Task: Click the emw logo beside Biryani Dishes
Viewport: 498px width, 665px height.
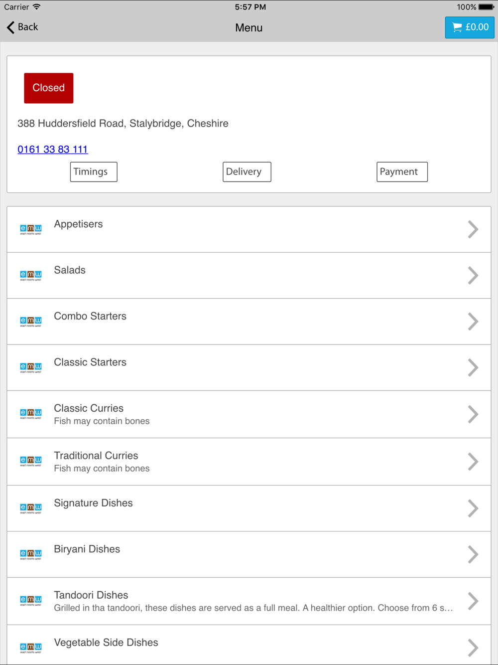Action: pyautogui.click(x=31, y=554)
